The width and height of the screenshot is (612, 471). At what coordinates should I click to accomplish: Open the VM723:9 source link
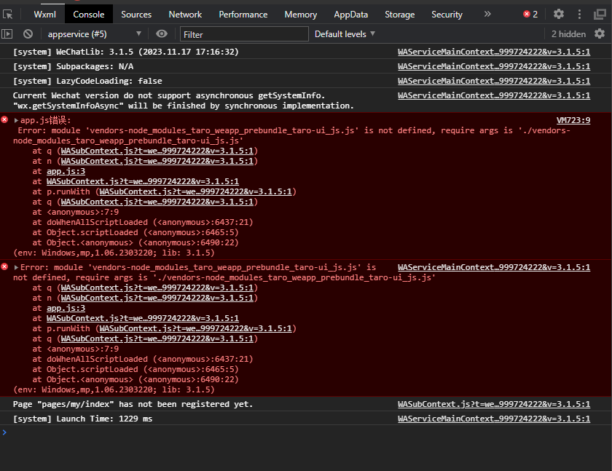[573, 120]
